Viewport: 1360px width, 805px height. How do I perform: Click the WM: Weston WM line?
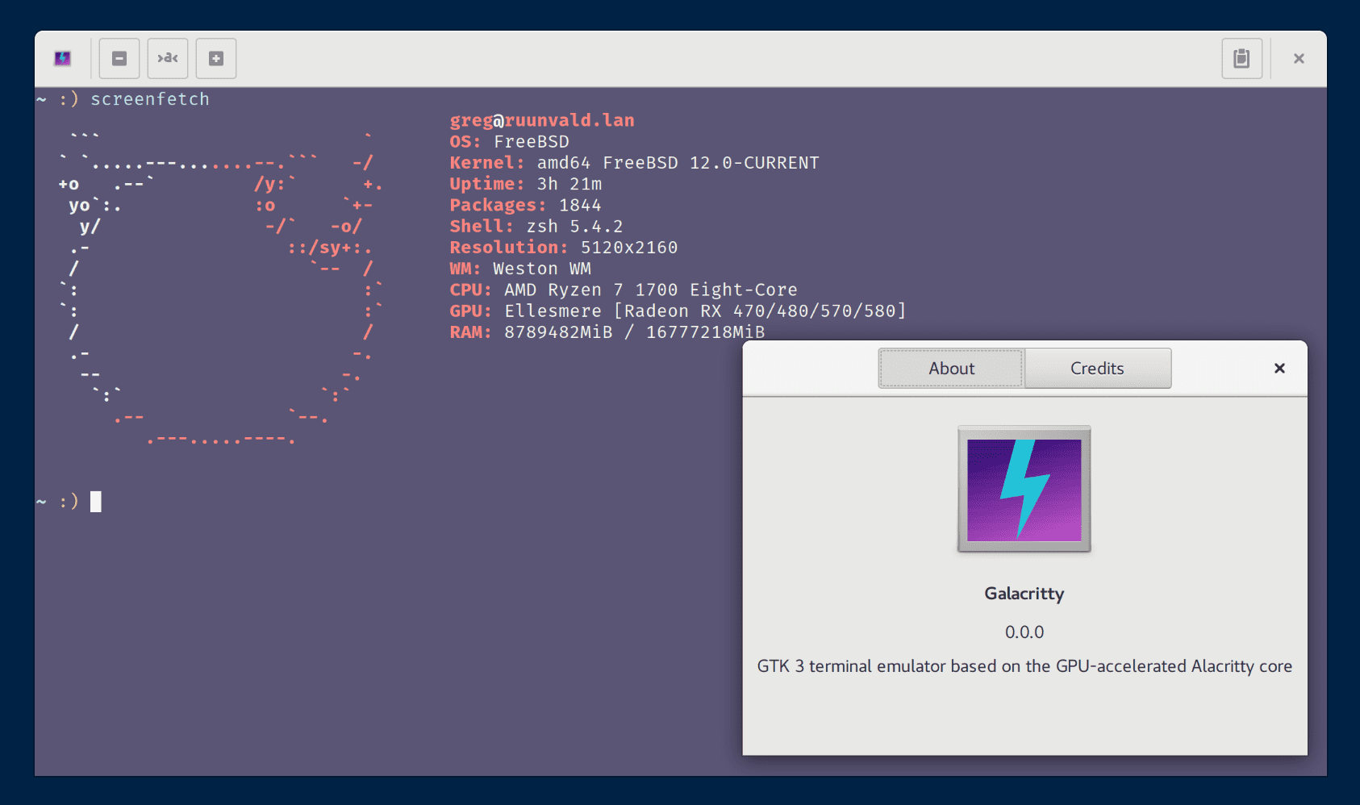tap(520, 269)
